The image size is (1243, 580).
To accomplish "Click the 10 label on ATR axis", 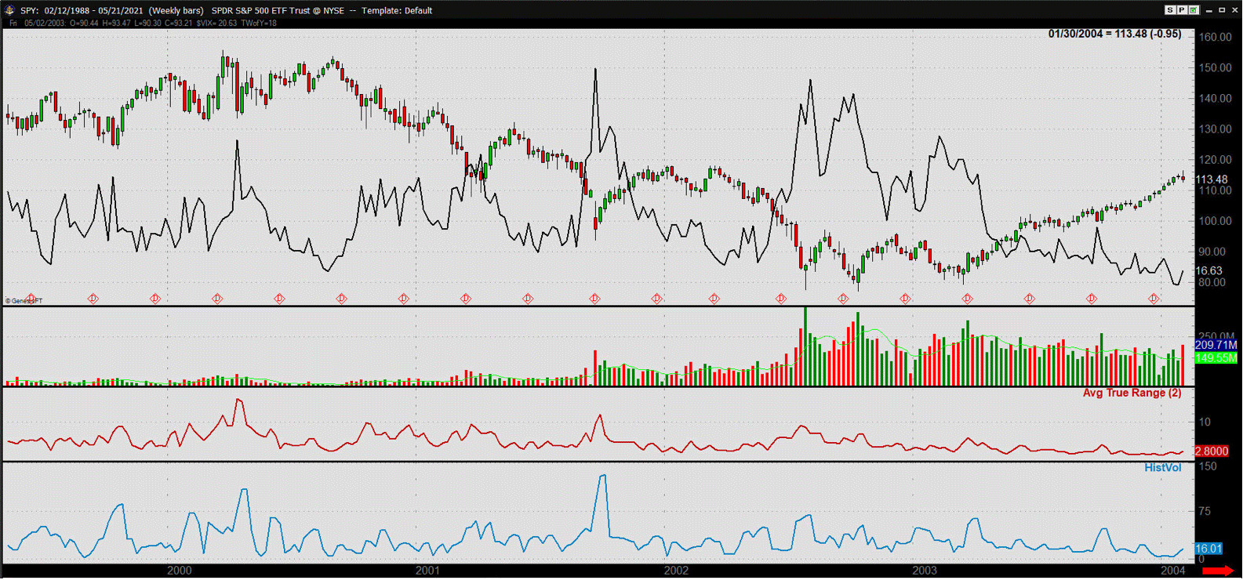I will pyautogui.click(x=1205, y=422).
